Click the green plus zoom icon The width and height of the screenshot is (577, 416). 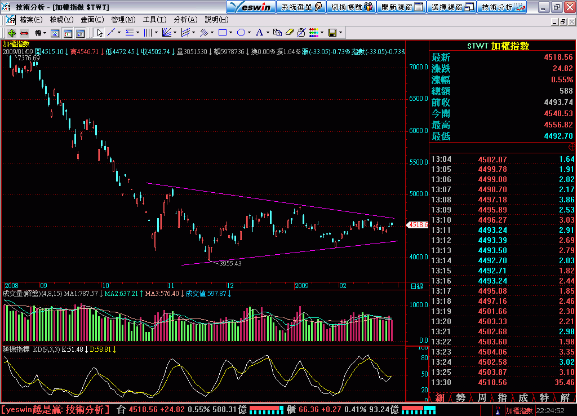[x=11, y=32]
